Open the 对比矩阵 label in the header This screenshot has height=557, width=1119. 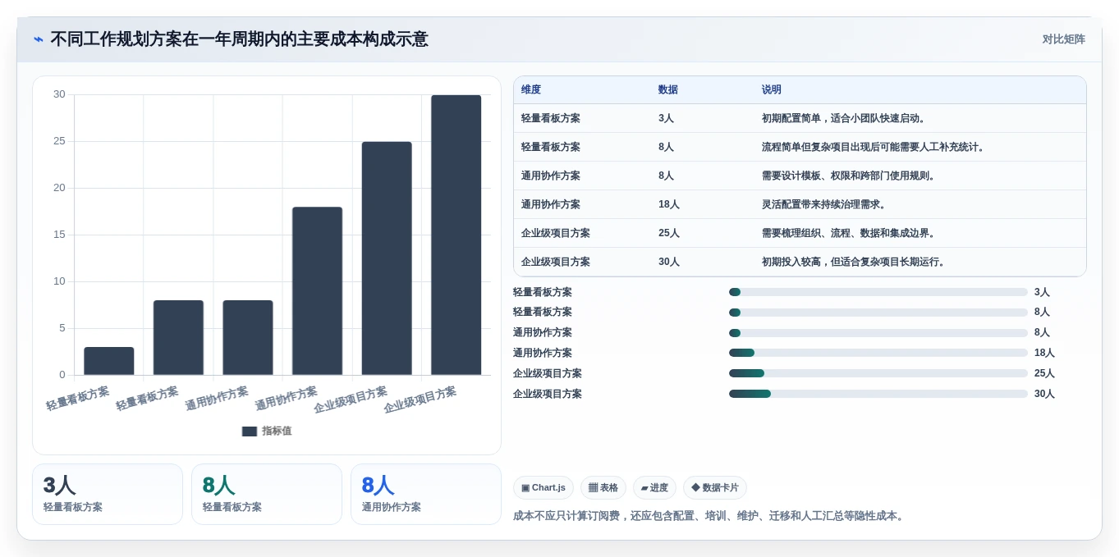click(x=1063, y=39)
